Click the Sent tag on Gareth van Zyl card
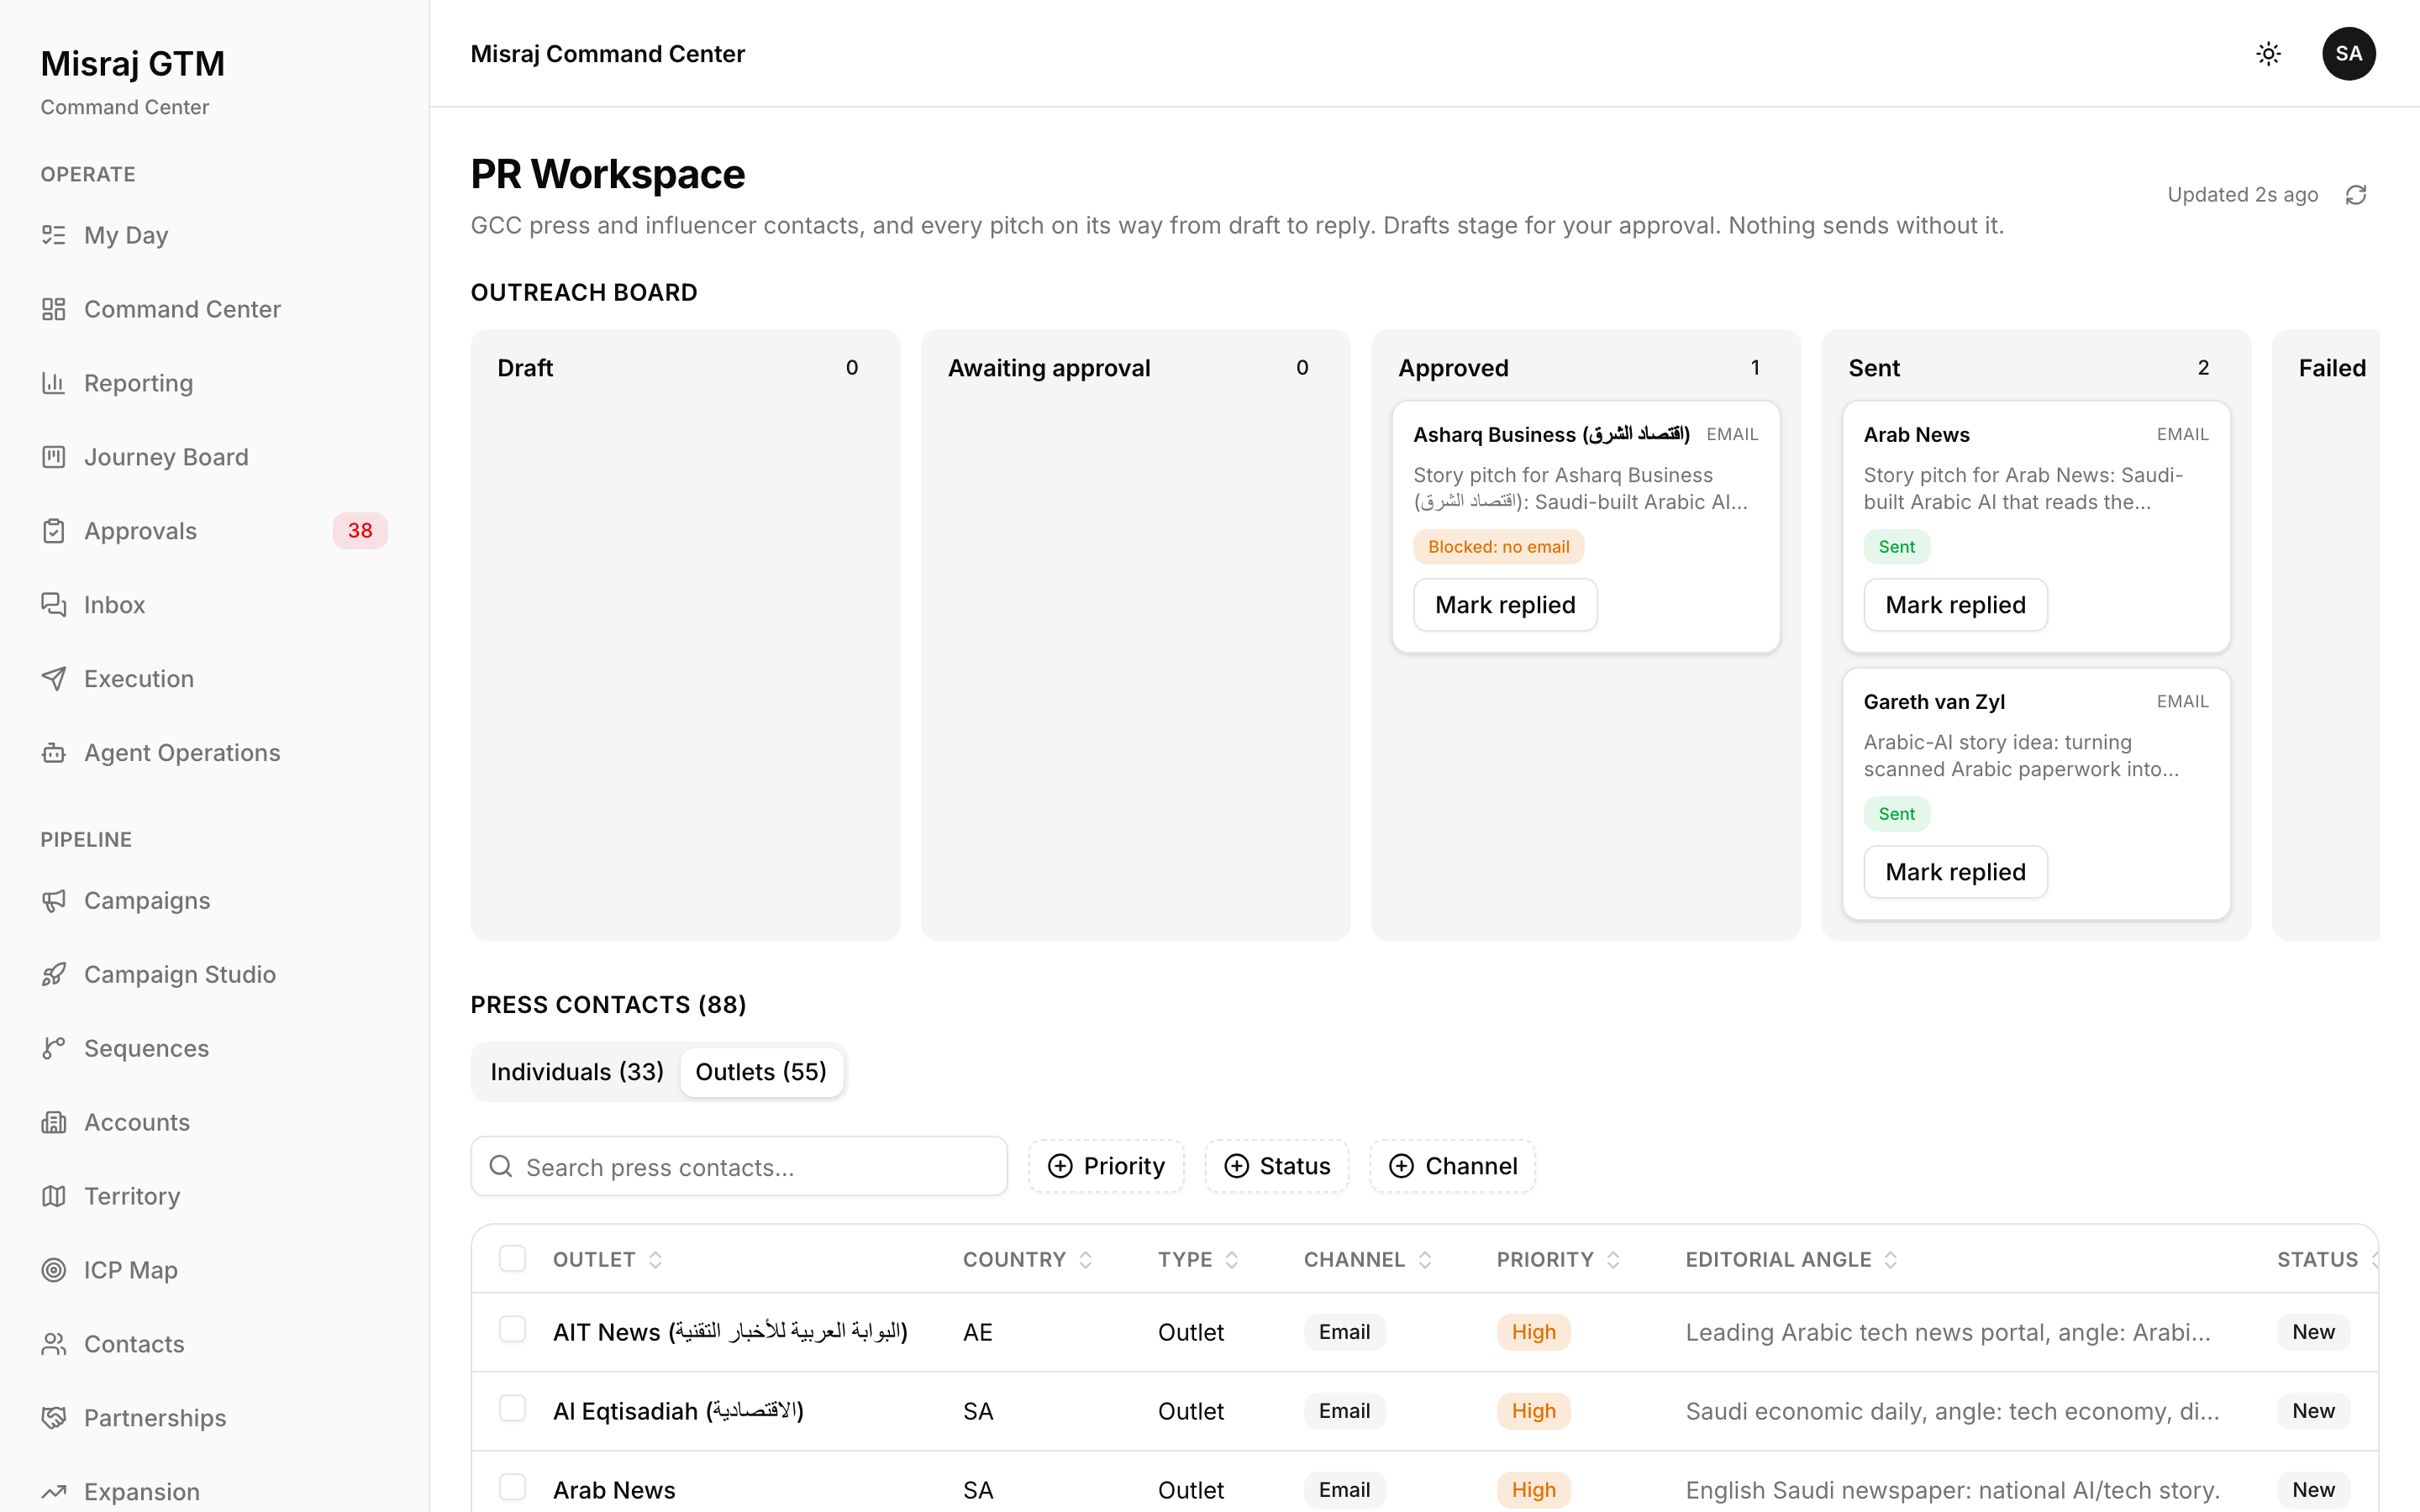The height and width of the screenshot is (1512, 2420). coord(1896,814)
